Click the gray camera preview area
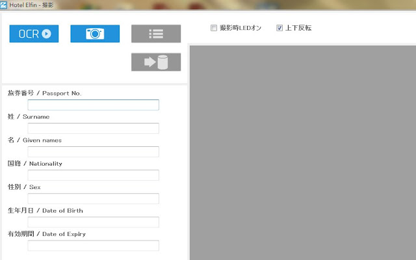 [x=303, y=153]
